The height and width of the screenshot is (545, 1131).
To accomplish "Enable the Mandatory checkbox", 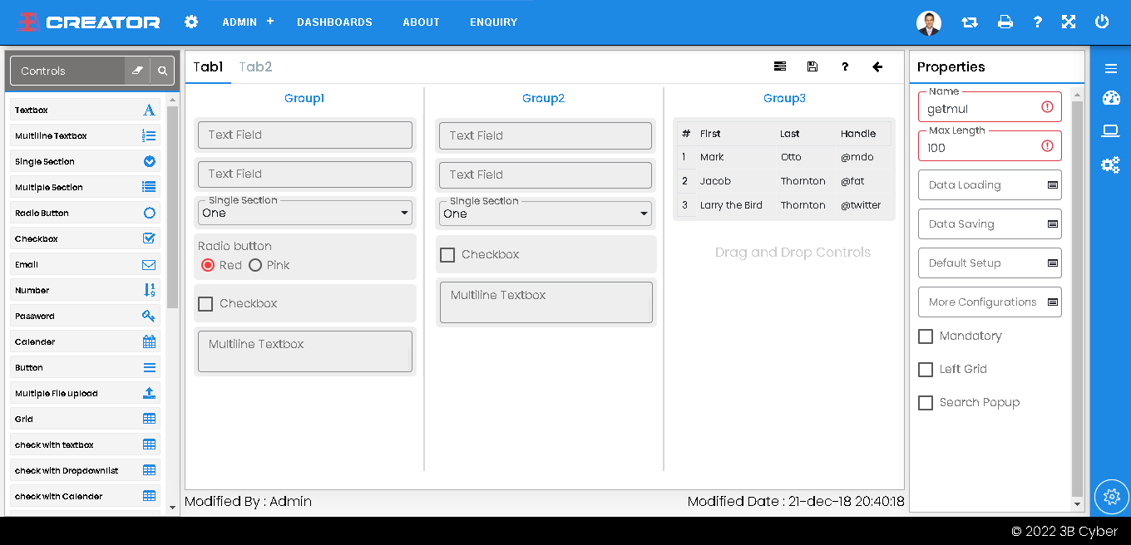I will point(926,336).
